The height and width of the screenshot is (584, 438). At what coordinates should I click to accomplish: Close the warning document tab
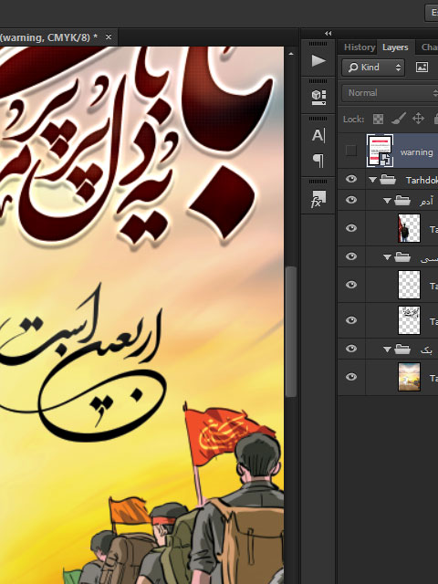click(x=109, y=37)
